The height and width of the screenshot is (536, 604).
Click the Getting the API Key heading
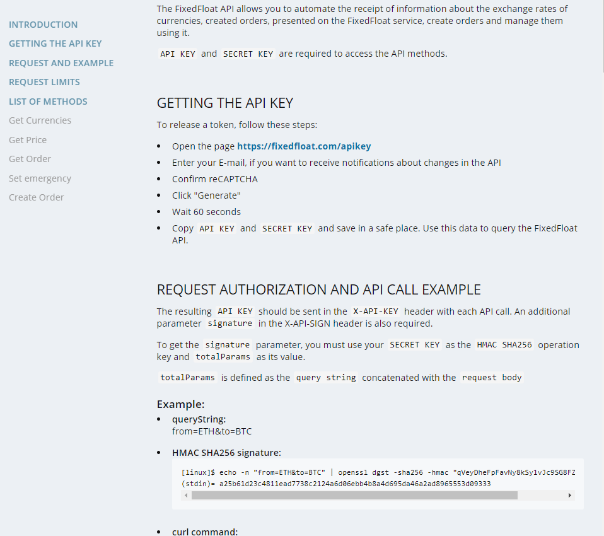point(225,103)
